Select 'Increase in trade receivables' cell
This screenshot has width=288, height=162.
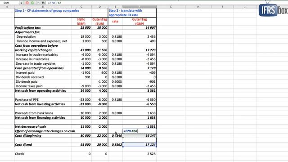[x=43, y=55]
